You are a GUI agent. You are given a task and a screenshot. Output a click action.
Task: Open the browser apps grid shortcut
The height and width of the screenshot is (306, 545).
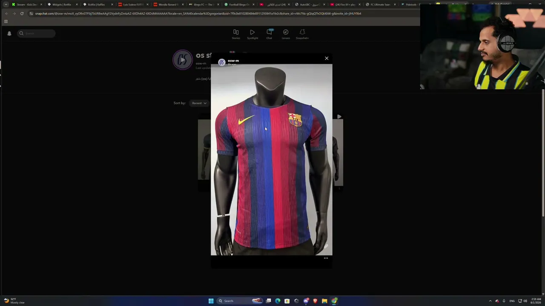pyautogui.click(x=6, y=21)
